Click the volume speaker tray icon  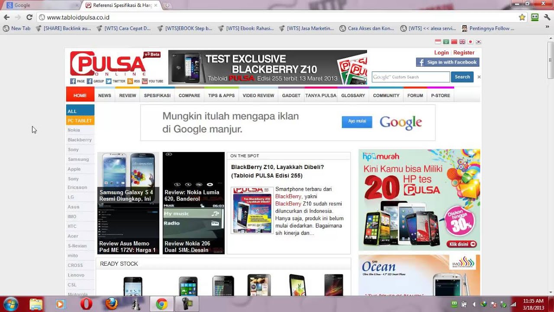pos(473,304)
